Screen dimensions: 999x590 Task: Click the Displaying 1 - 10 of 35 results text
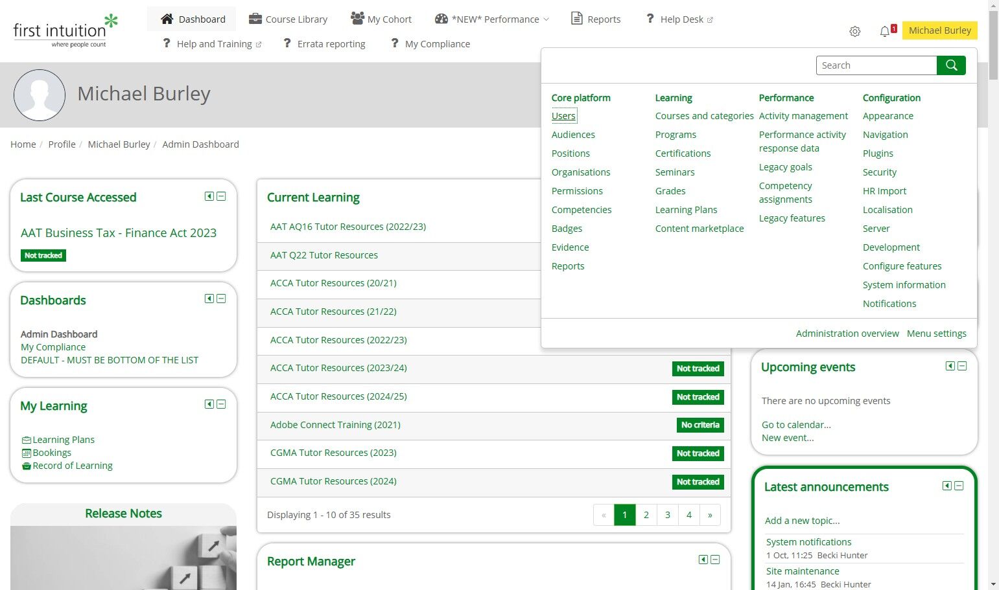pos(329,515)
